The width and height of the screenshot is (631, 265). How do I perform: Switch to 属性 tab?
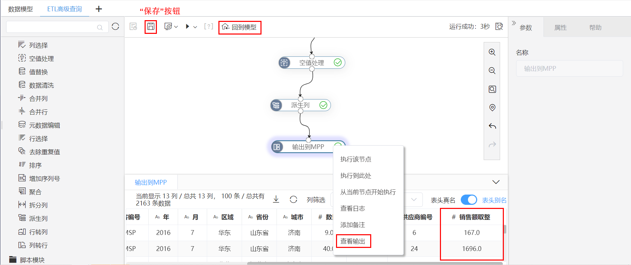tap(561, 28)
